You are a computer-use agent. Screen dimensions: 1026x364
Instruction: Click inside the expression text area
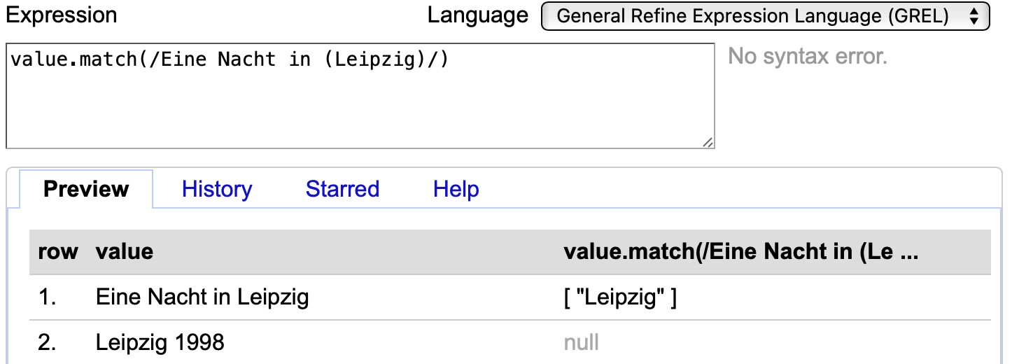[x=360, y=96]
